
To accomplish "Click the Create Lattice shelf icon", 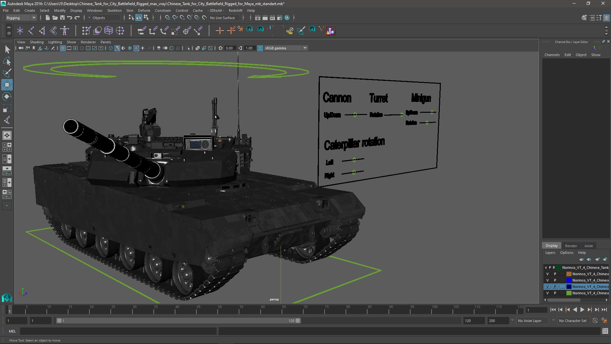I will tap(109, 31).
